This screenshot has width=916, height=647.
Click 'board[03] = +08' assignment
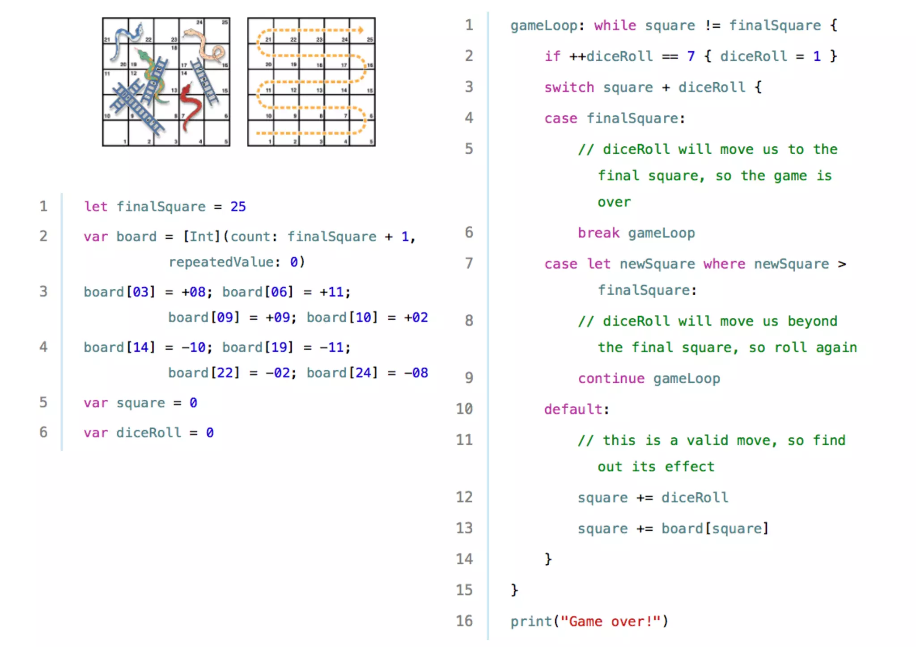tap(144, 292)
